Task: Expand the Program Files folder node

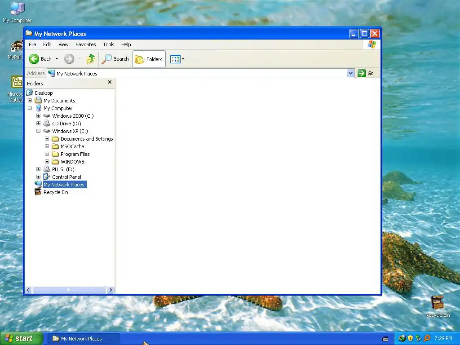Action: tap(47, 154)
